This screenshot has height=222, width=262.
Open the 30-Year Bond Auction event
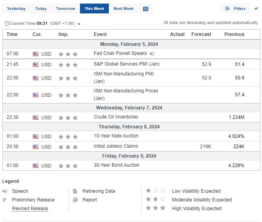[116, 165]
